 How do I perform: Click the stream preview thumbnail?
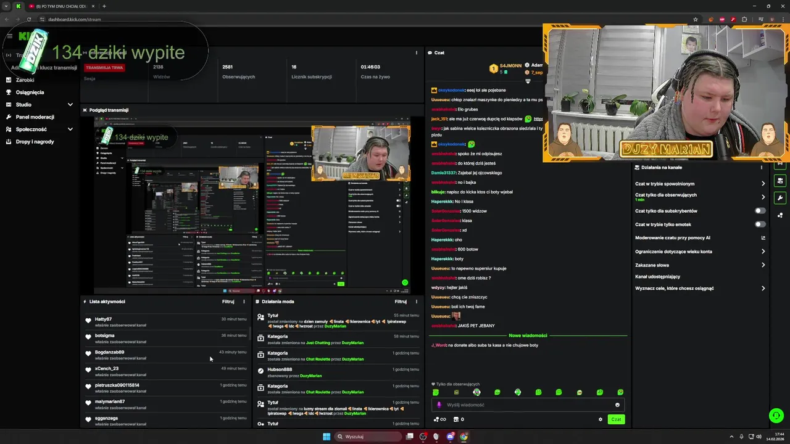252,205
